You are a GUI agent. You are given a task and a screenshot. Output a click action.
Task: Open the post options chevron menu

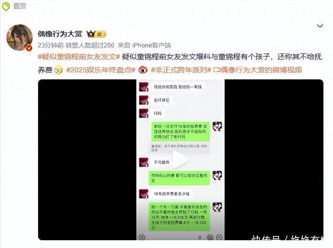click(320, 26)
